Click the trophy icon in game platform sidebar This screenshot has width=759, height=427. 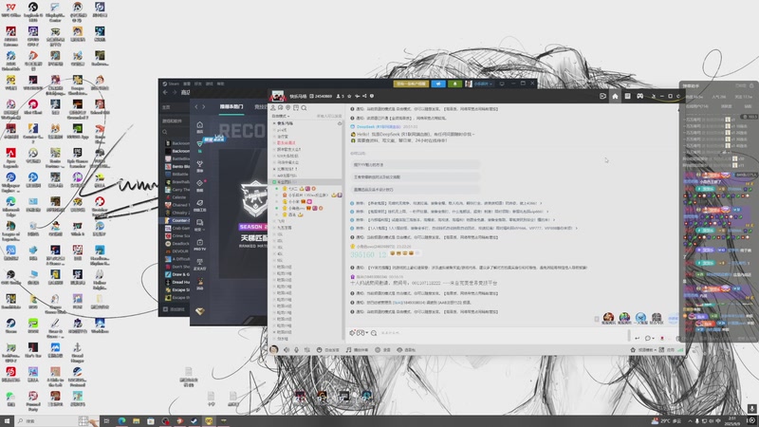point(199,166)
